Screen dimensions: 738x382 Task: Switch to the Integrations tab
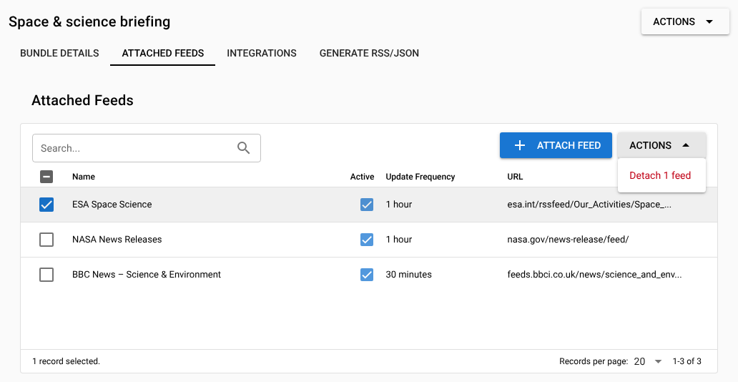262,53
